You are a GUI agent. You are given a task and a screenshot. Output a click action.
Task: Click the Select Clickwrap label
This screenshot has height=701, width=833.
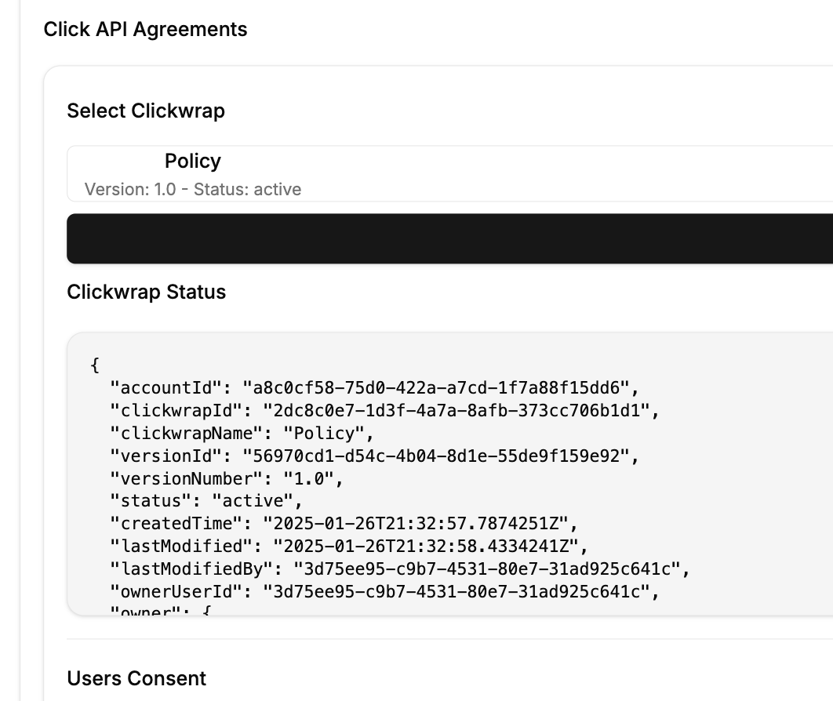coord(146,111)
